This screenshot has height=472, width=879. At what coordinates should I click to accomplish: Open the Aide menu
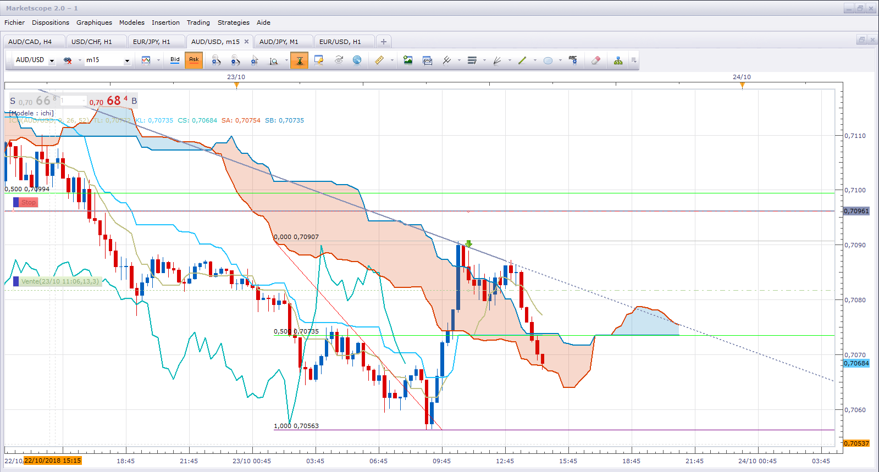(x=263, y=23)
